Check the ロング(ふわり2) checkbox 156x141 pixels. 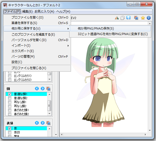point(10,80)
